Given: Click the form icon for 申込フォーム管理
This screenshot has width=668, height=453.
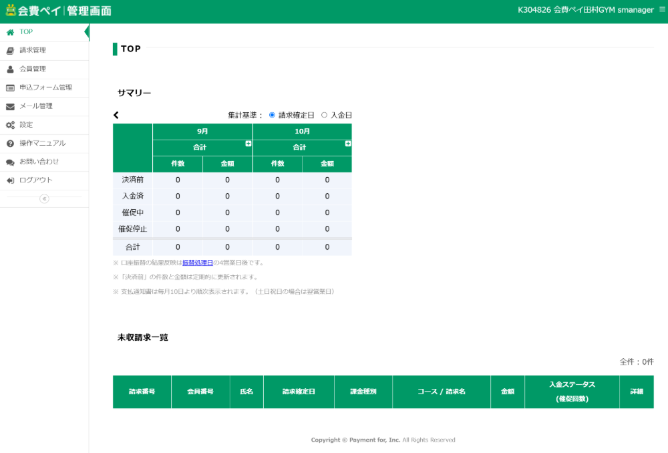Looking at the screenshot, I should [x=10, y=88].
